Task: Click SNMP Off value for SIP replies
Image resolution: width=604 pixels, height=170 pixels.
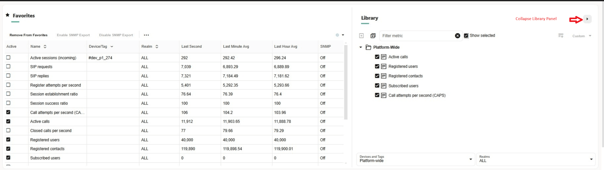Action: coord(323,76)
